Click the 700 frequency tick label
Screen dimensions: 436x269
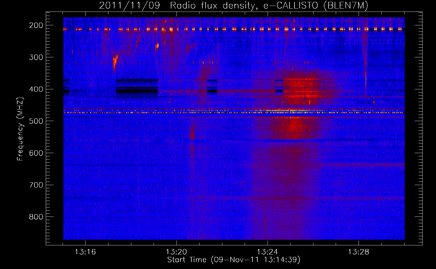click(x=36, y=185)
